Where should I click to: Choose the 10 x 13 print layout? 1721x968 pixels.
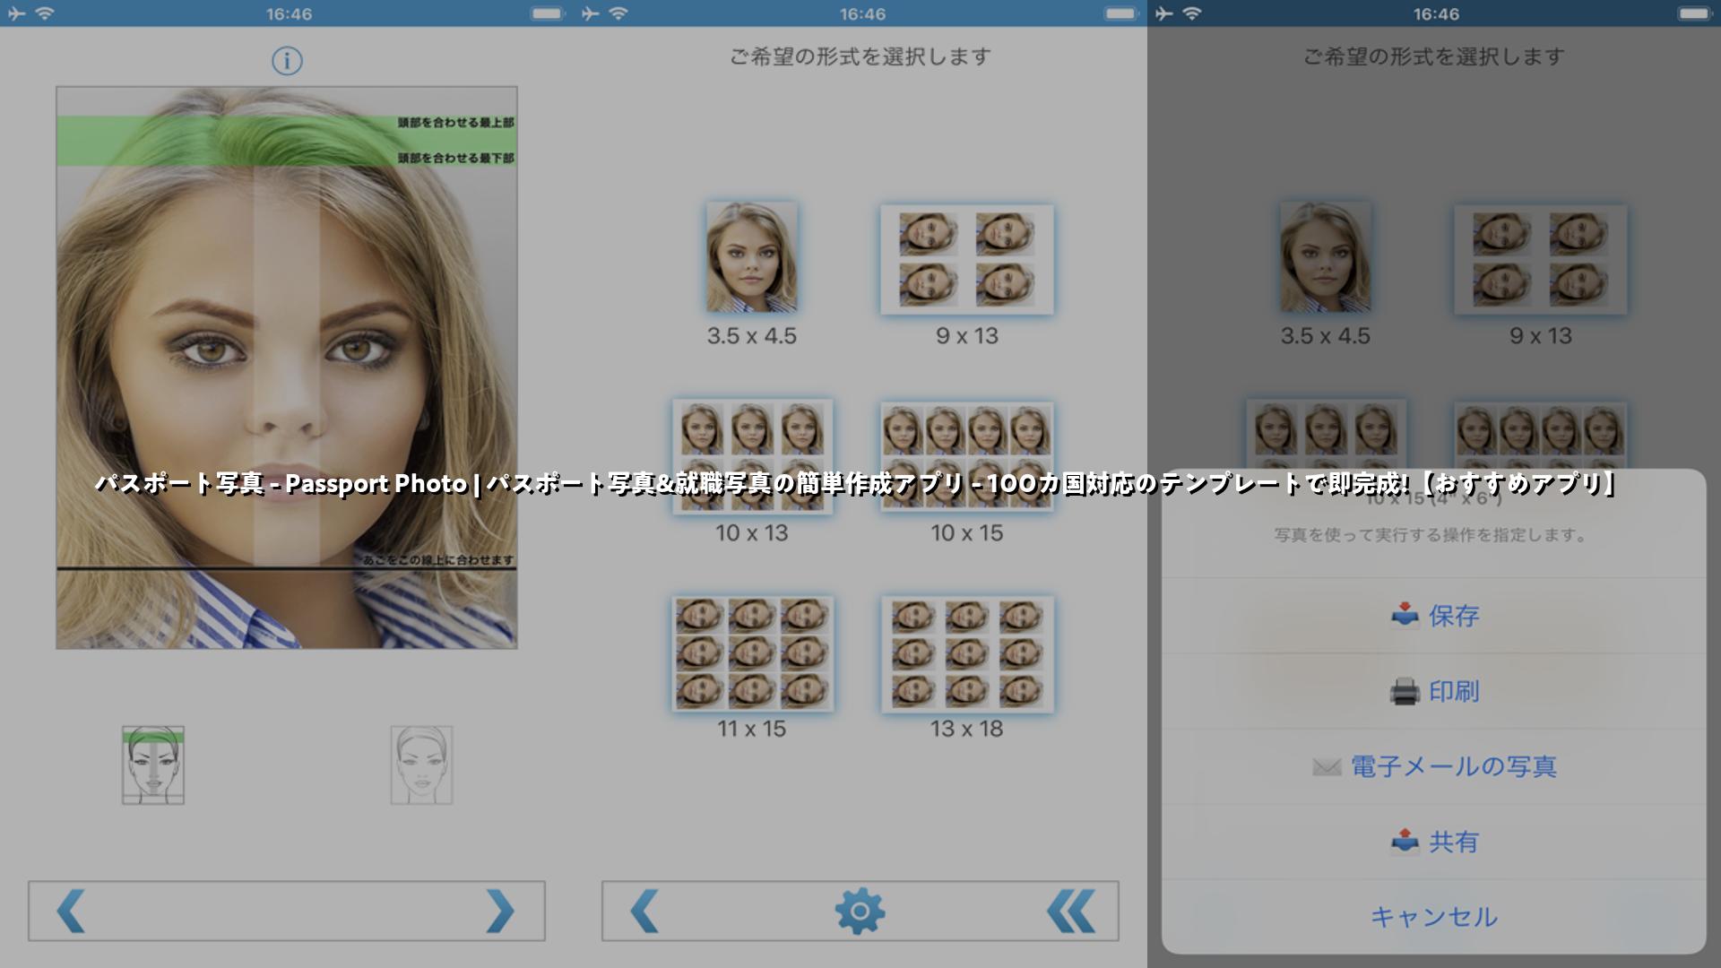(x=753, y=457)
